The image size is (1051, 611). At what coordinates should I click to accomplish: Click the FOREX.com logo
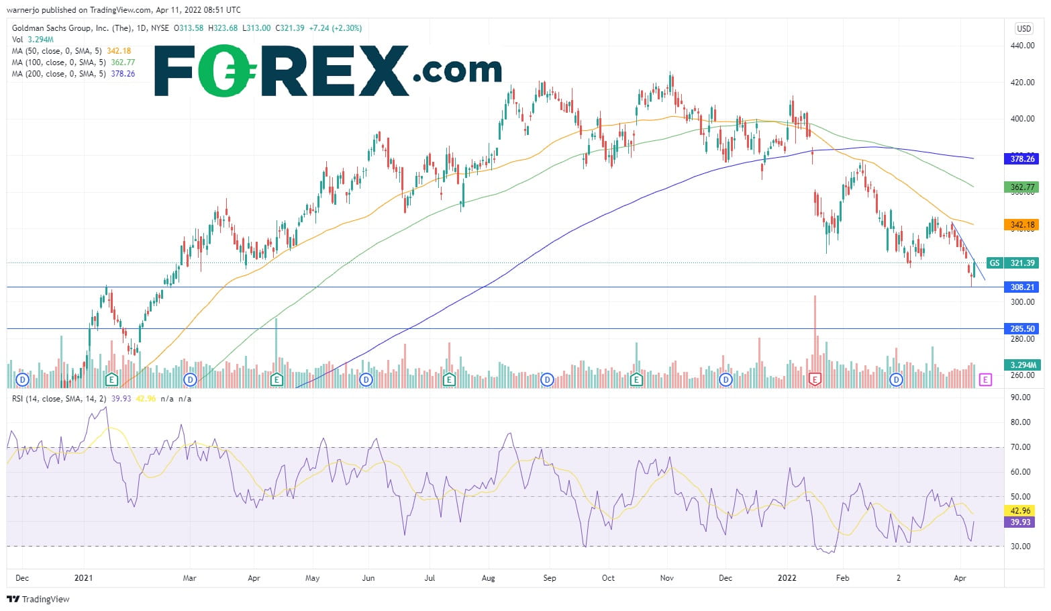pyautogui.click(x=328, y=70)
